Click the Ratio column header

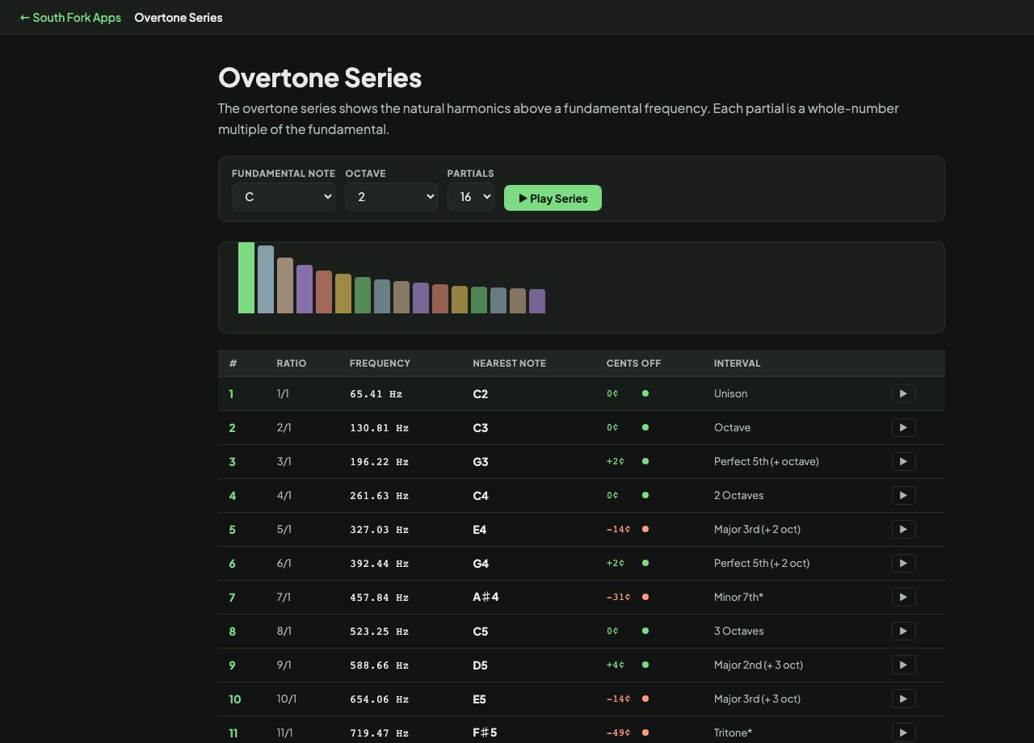pyautogui.click(x=292, y=363)
